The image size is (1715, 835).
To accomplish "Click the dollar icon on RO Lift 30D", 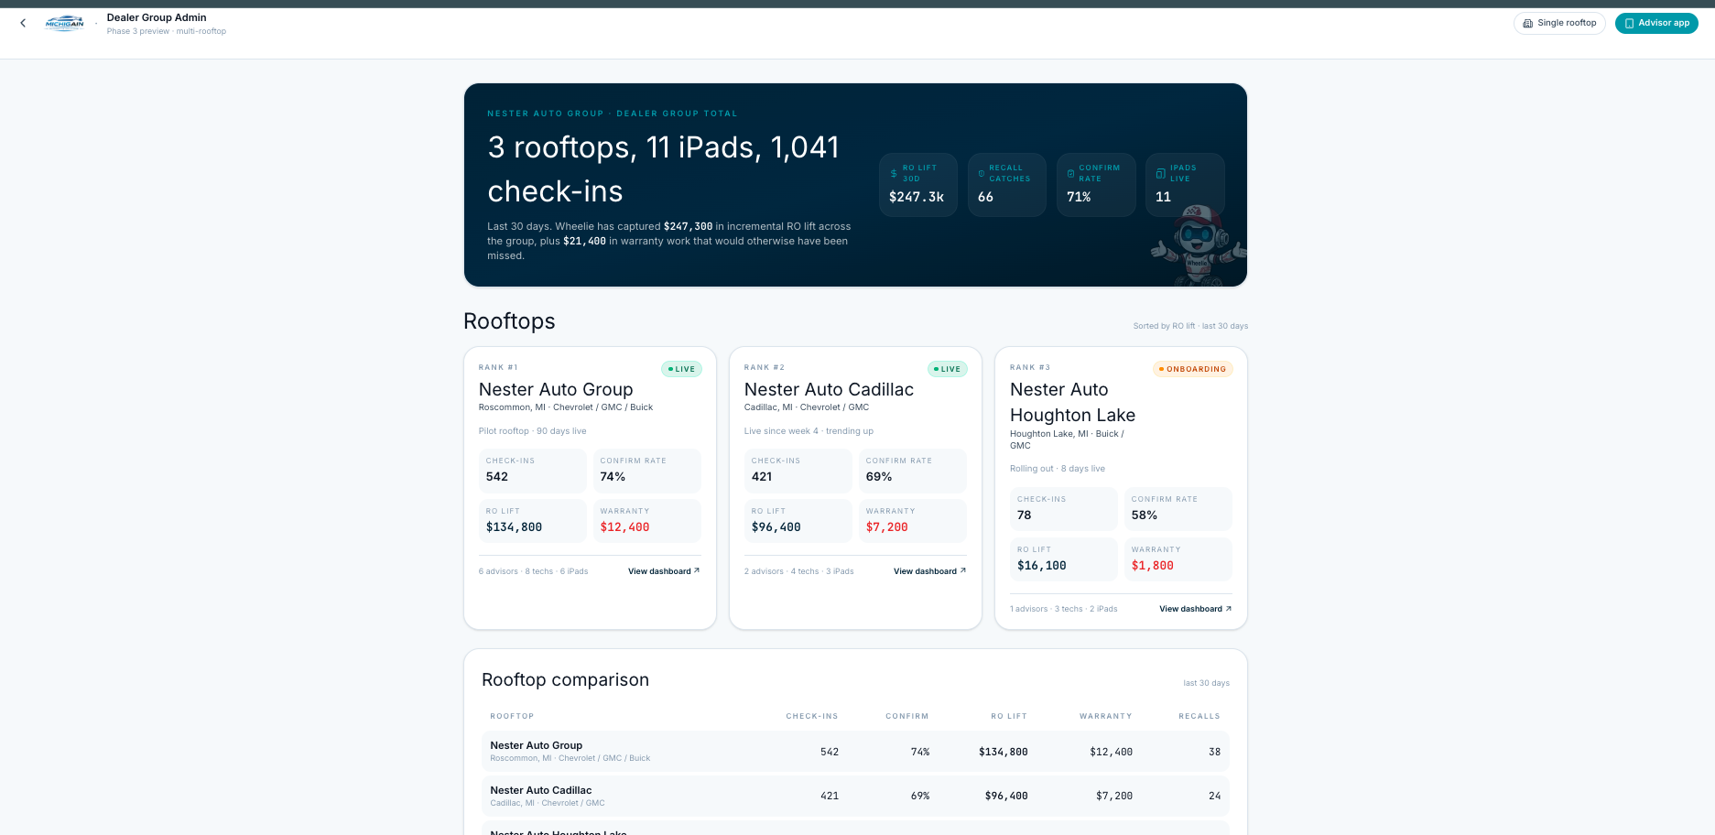I will point(894,173).
